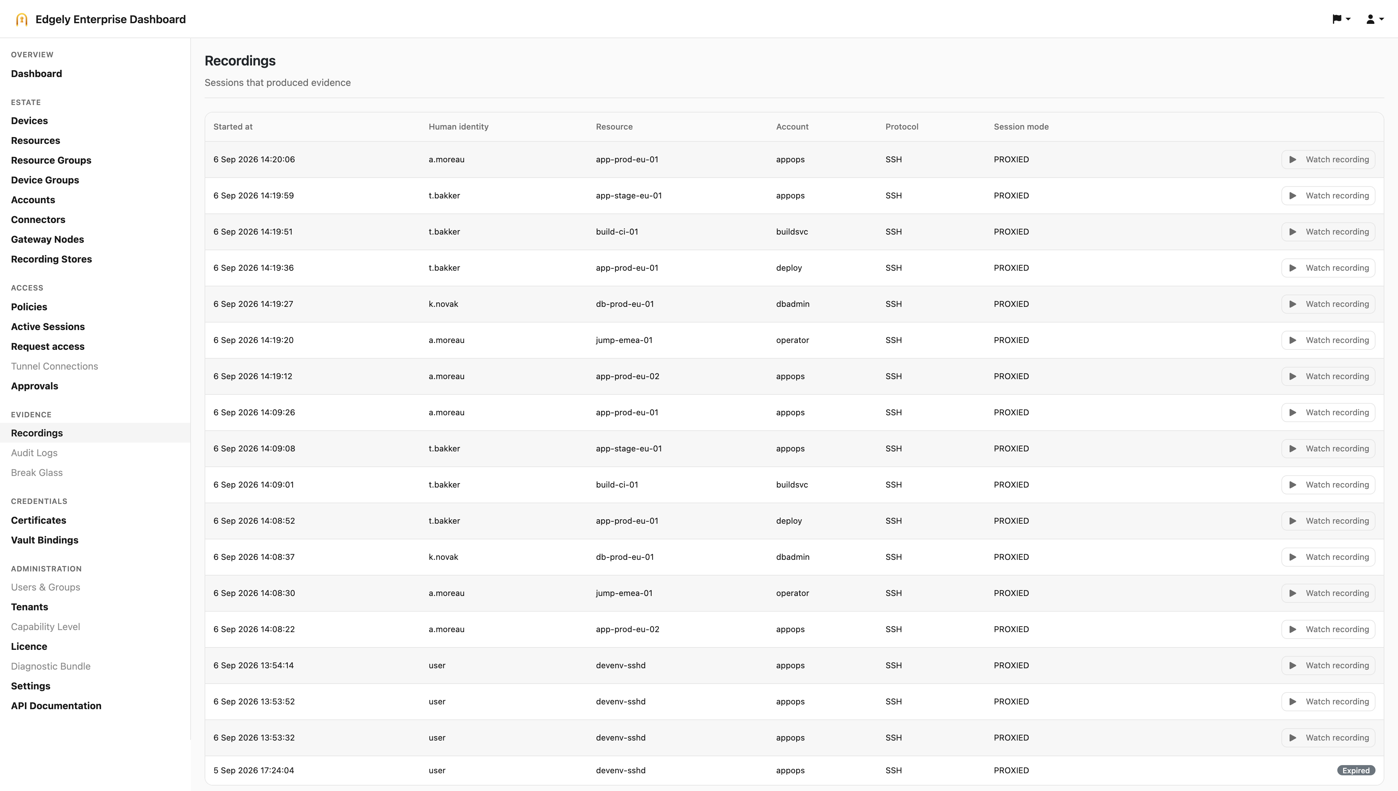Watch recording for 13:53:32 devenv-sshd session
Viewport: 1398px width, 791px height.
1328,738
